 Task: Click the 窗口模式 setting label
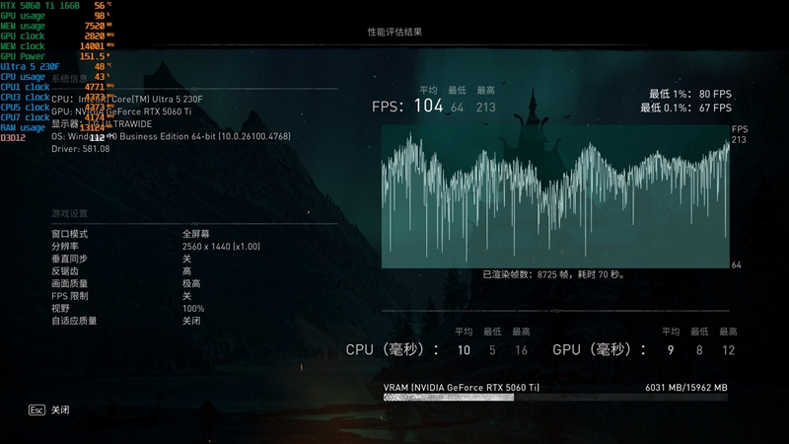coord(69,234)
